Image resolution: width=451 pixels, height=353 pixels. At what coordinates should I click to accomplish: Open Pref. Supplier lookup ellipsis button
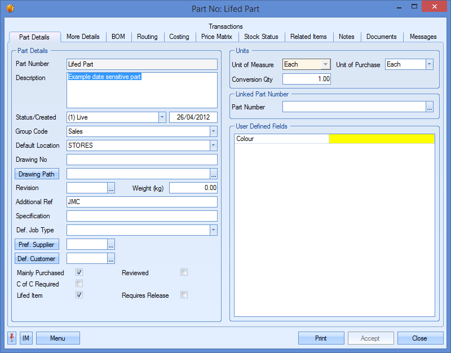(111, 245)
